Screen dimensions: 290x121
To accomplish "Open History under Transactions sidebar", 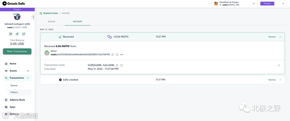I will tap(19, 92).
